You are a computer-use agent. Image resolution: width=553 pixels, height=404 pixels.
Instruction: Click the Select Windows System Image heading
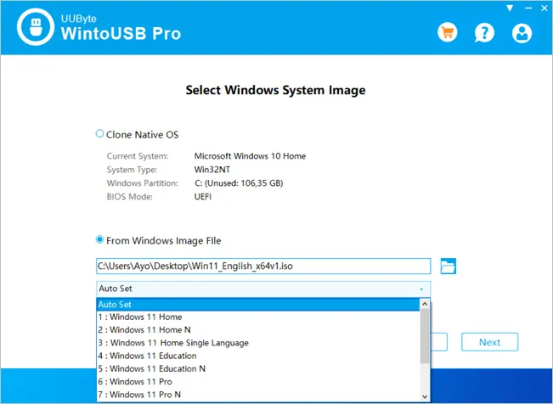pyautogui.click(x=275, y=90)
